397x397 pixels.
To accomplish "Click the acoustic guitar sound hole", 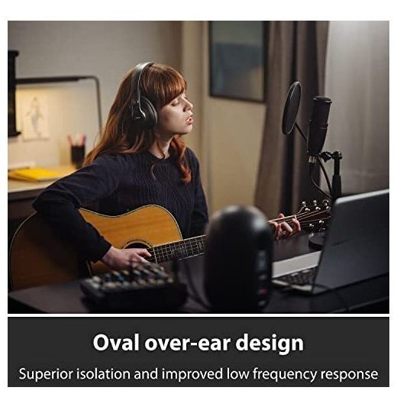I will (x=137, y=247).
